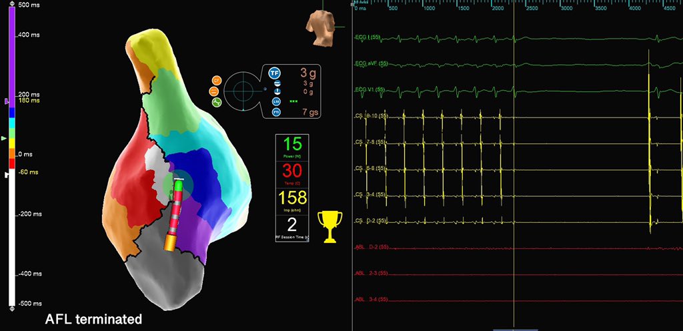Select the ABL 3-4 channel label
The width and height of the screenshot is (683, 331).
(371, 299)
